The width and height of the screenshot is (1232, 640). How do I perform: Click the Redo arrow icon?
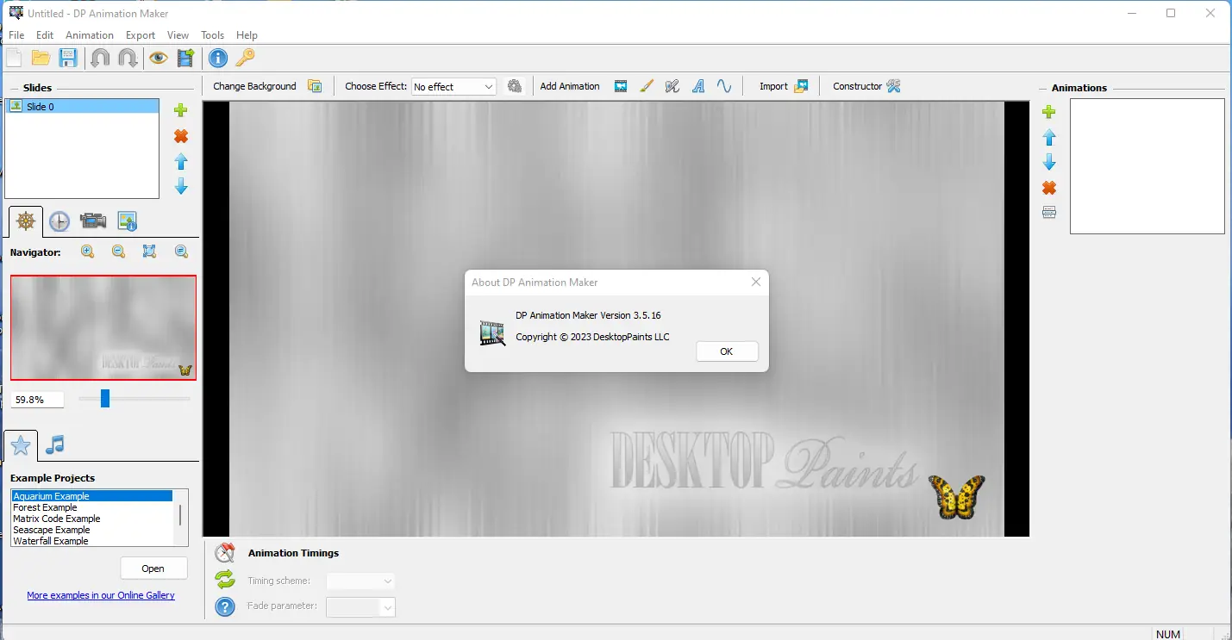point(128,58)
